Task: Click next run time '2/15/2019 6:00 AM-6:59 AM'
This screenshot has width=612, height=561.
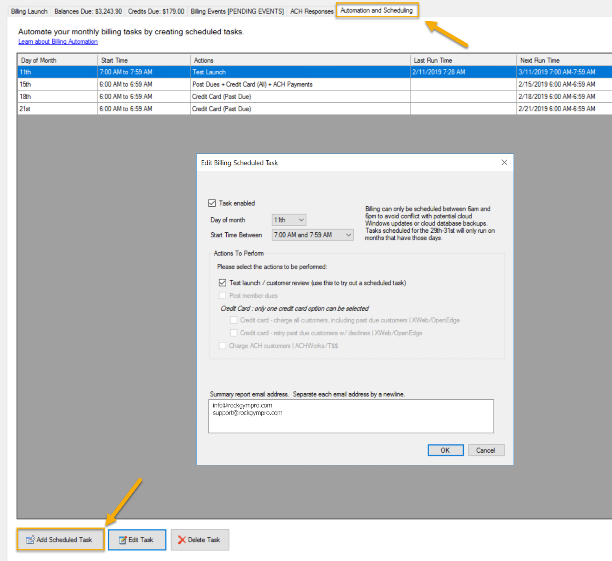Action: coord(557,84)
